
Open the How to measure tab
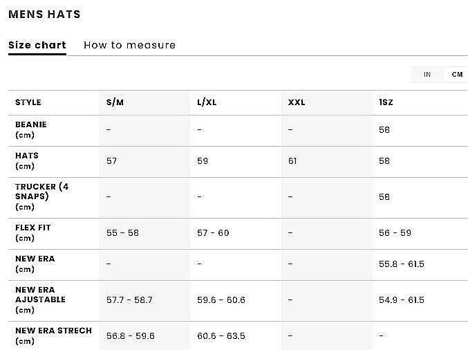(x=129, y=46)
